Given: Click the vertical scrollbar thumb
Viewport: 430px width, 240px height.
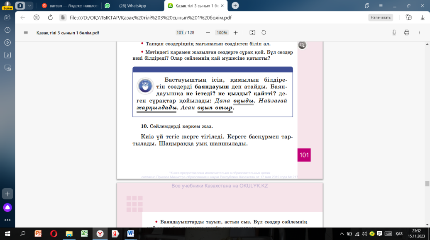Looking at the screenshot, I should tap(427, 184).
